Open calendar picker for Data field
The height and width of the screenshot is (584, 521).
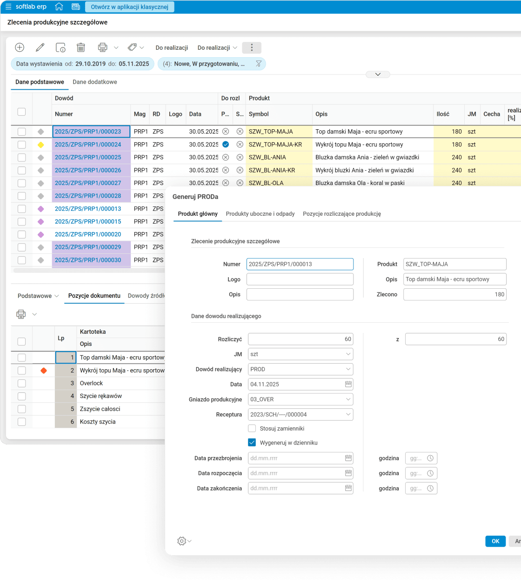pos(348,384)
